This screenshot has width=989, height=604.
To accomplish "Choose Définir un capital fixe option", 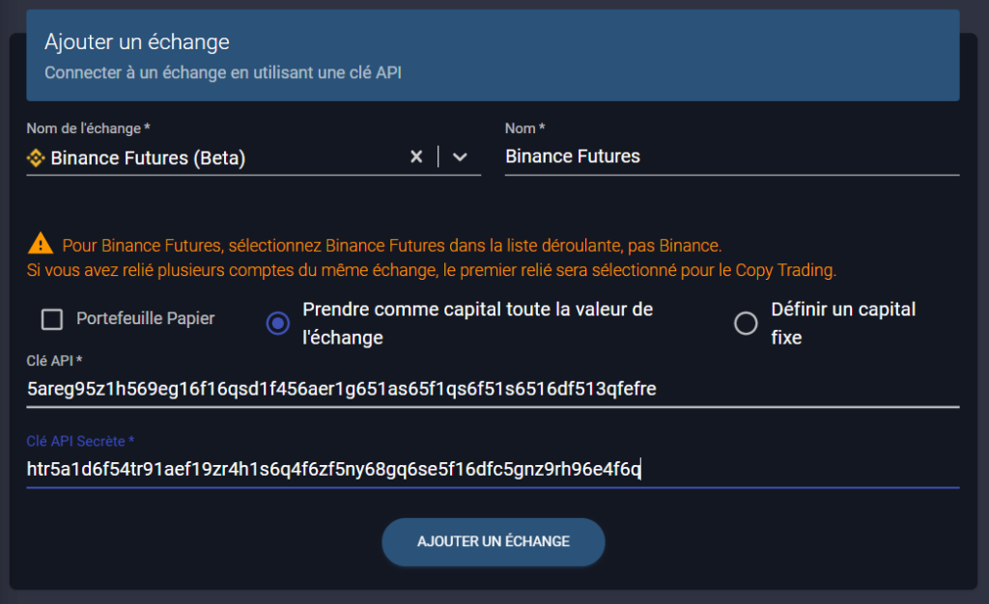I will tap(746, 323).
